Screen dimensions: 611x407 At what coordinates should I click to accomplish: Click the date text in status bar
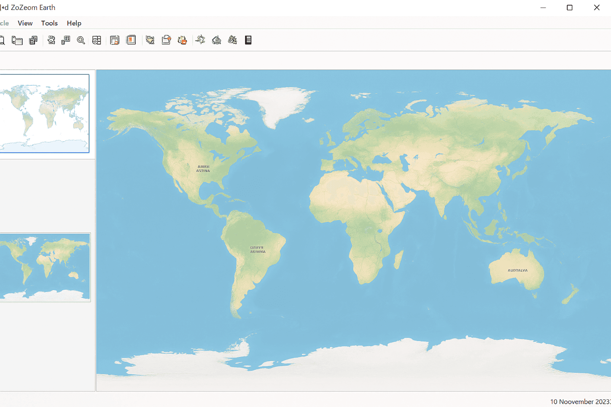click(580, 401)
